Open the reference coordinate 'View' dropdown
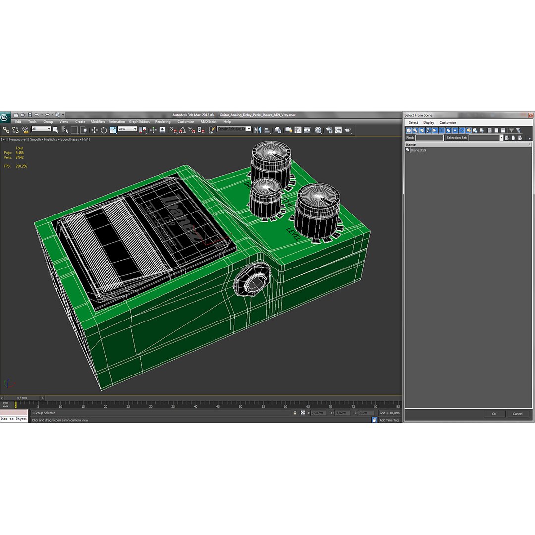Viewport: 535px width, 535px height. coord(128,129)
